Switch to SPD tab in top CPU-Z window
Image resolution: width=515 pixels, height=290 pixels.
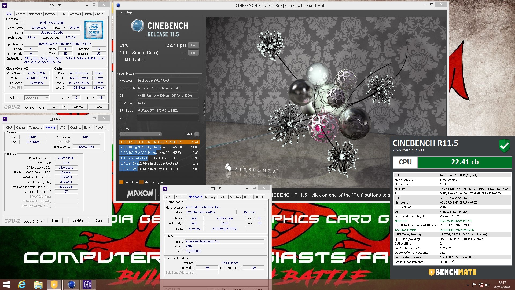pyautogui.click(x=62, y=14)
